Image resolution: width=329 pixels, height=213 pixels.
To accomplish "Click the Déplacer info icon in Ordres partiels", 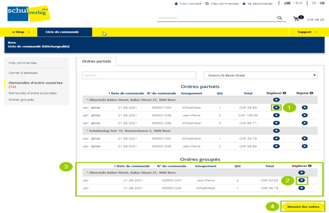I will 284,93.
